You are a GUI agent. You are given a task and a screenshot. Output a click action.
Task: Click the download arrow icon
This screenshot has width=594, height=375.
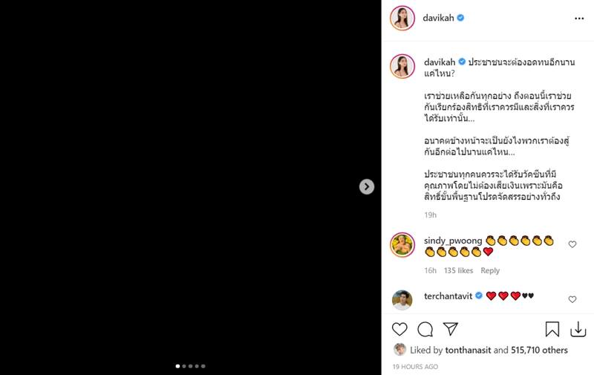[578, 329]
